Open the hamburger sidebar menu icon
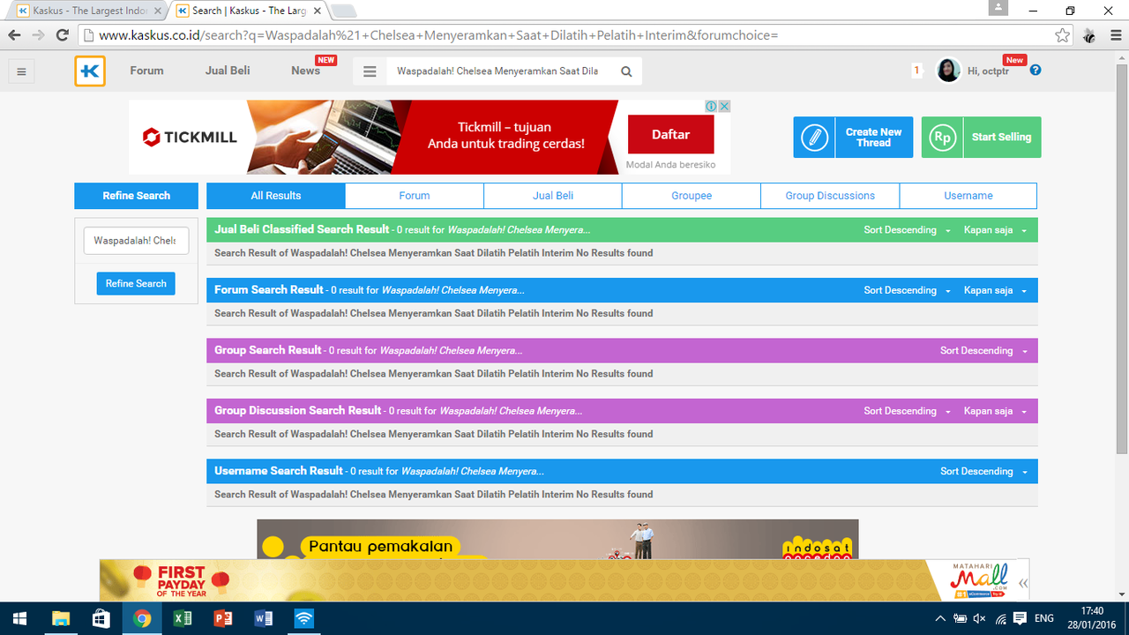The width and height of the screenshot is (1129, 635). pos(22,71)
